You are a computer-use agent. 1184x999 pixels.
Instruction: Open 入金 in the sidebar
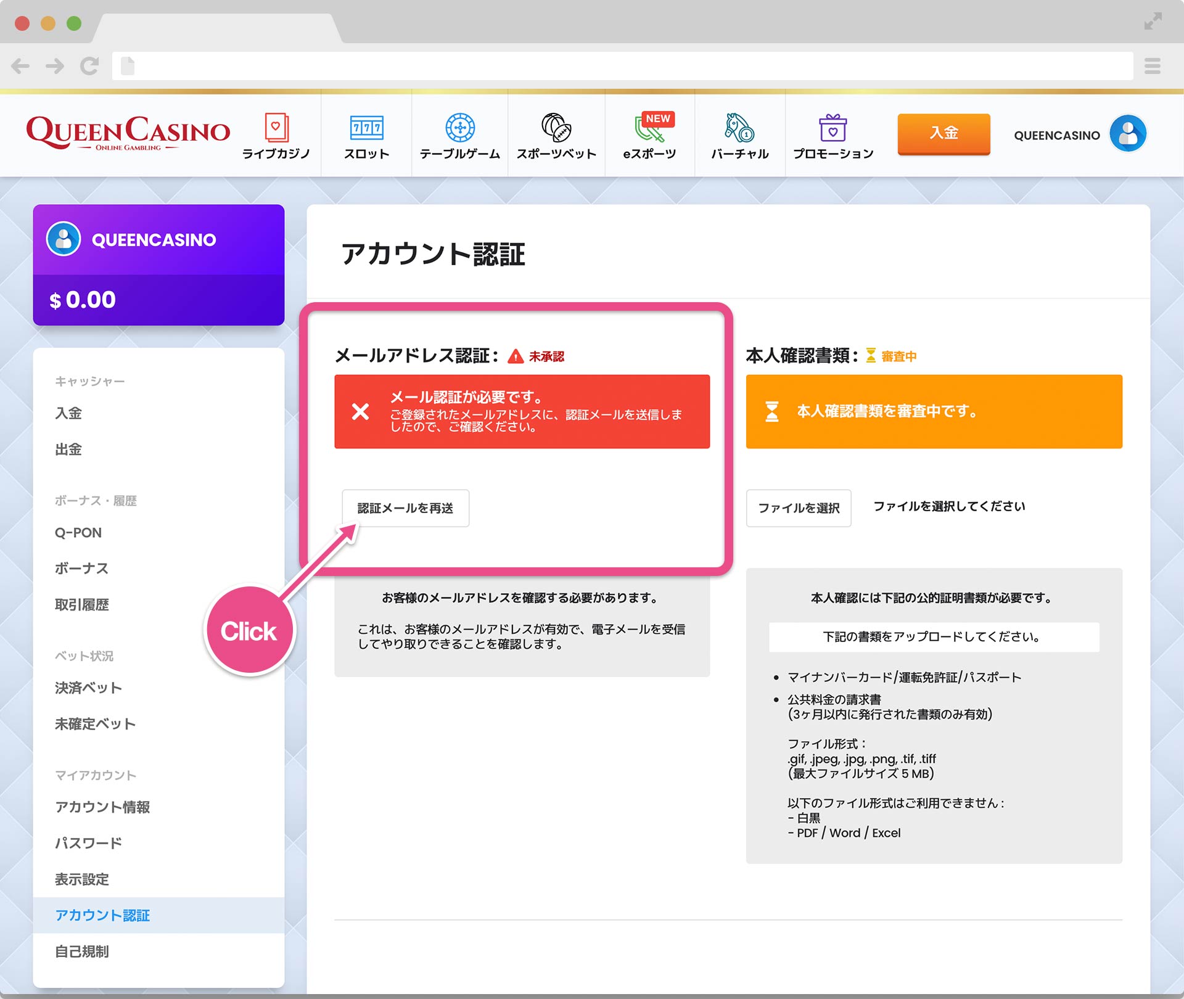pos(68,413)
